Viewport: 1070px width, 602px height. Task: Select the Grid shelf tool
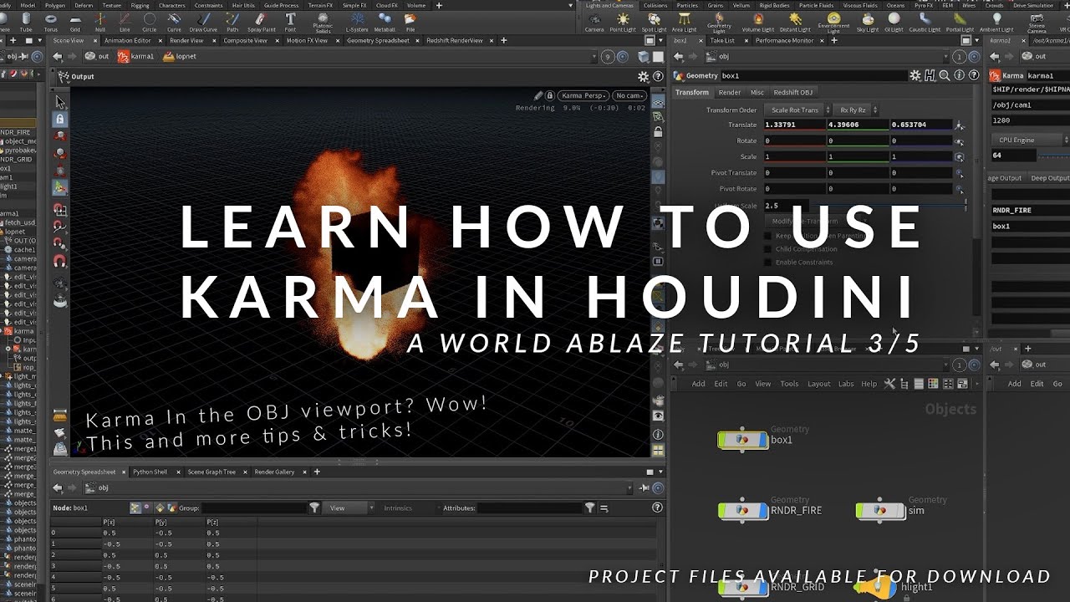76,22
